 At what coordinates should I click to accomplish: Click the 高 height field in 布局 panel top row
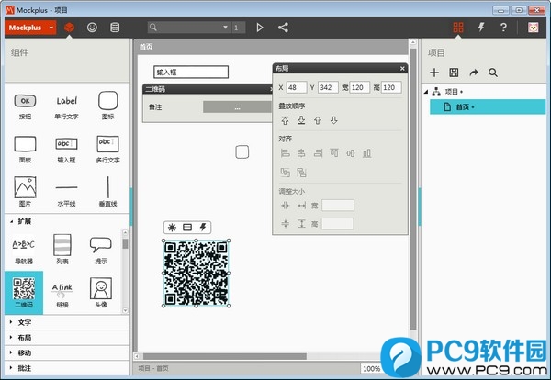[391, 87]
